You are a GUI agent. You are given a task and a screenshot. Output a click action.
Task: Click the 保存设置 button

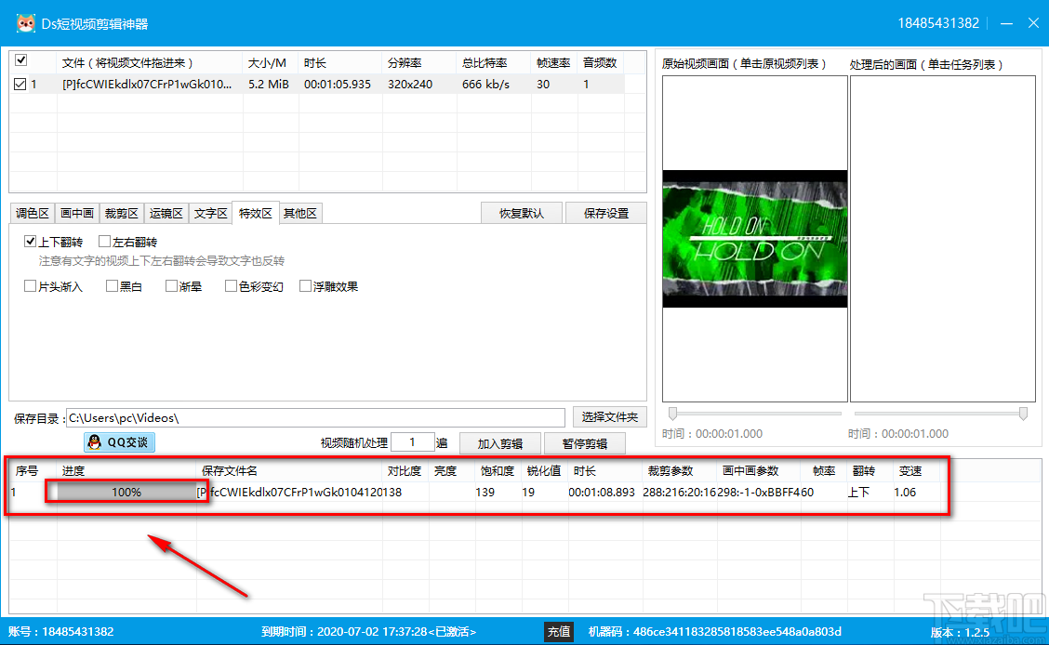click(x=605, y=213)
